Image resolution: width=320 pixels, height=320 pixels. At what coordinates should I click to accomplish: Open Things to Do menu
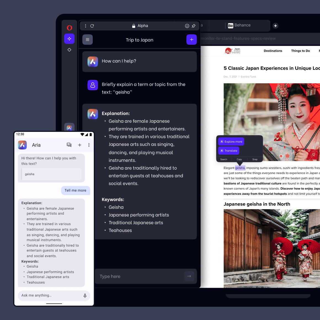click(x=300, y=51)
